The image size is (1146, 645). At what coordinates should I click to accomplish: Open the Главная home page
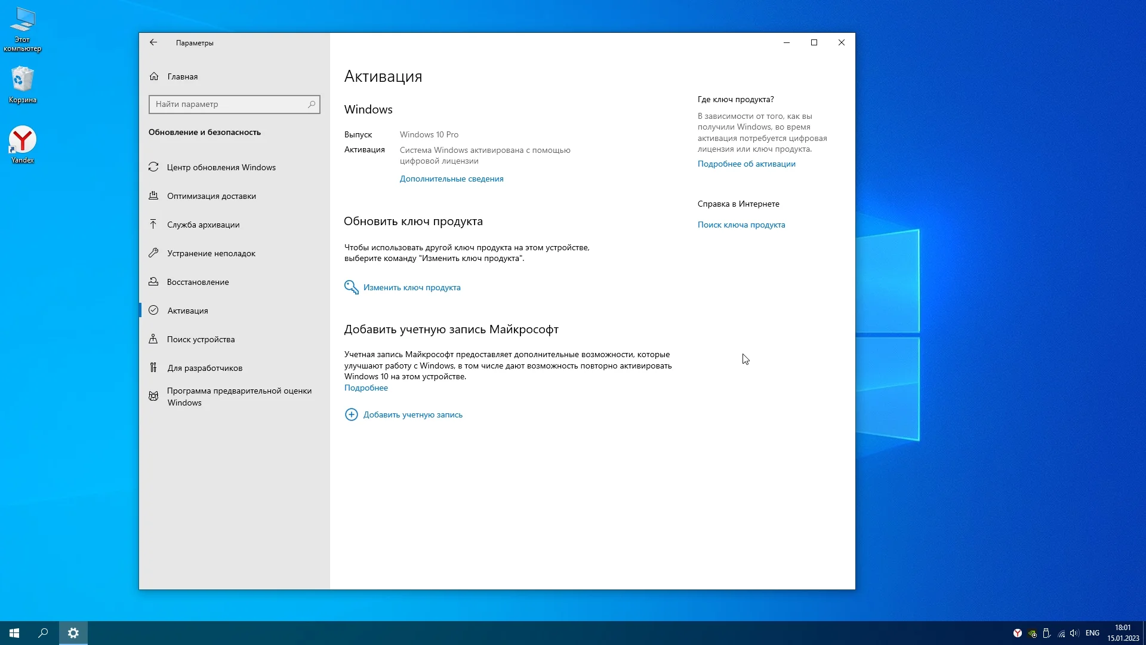point(182,76)
